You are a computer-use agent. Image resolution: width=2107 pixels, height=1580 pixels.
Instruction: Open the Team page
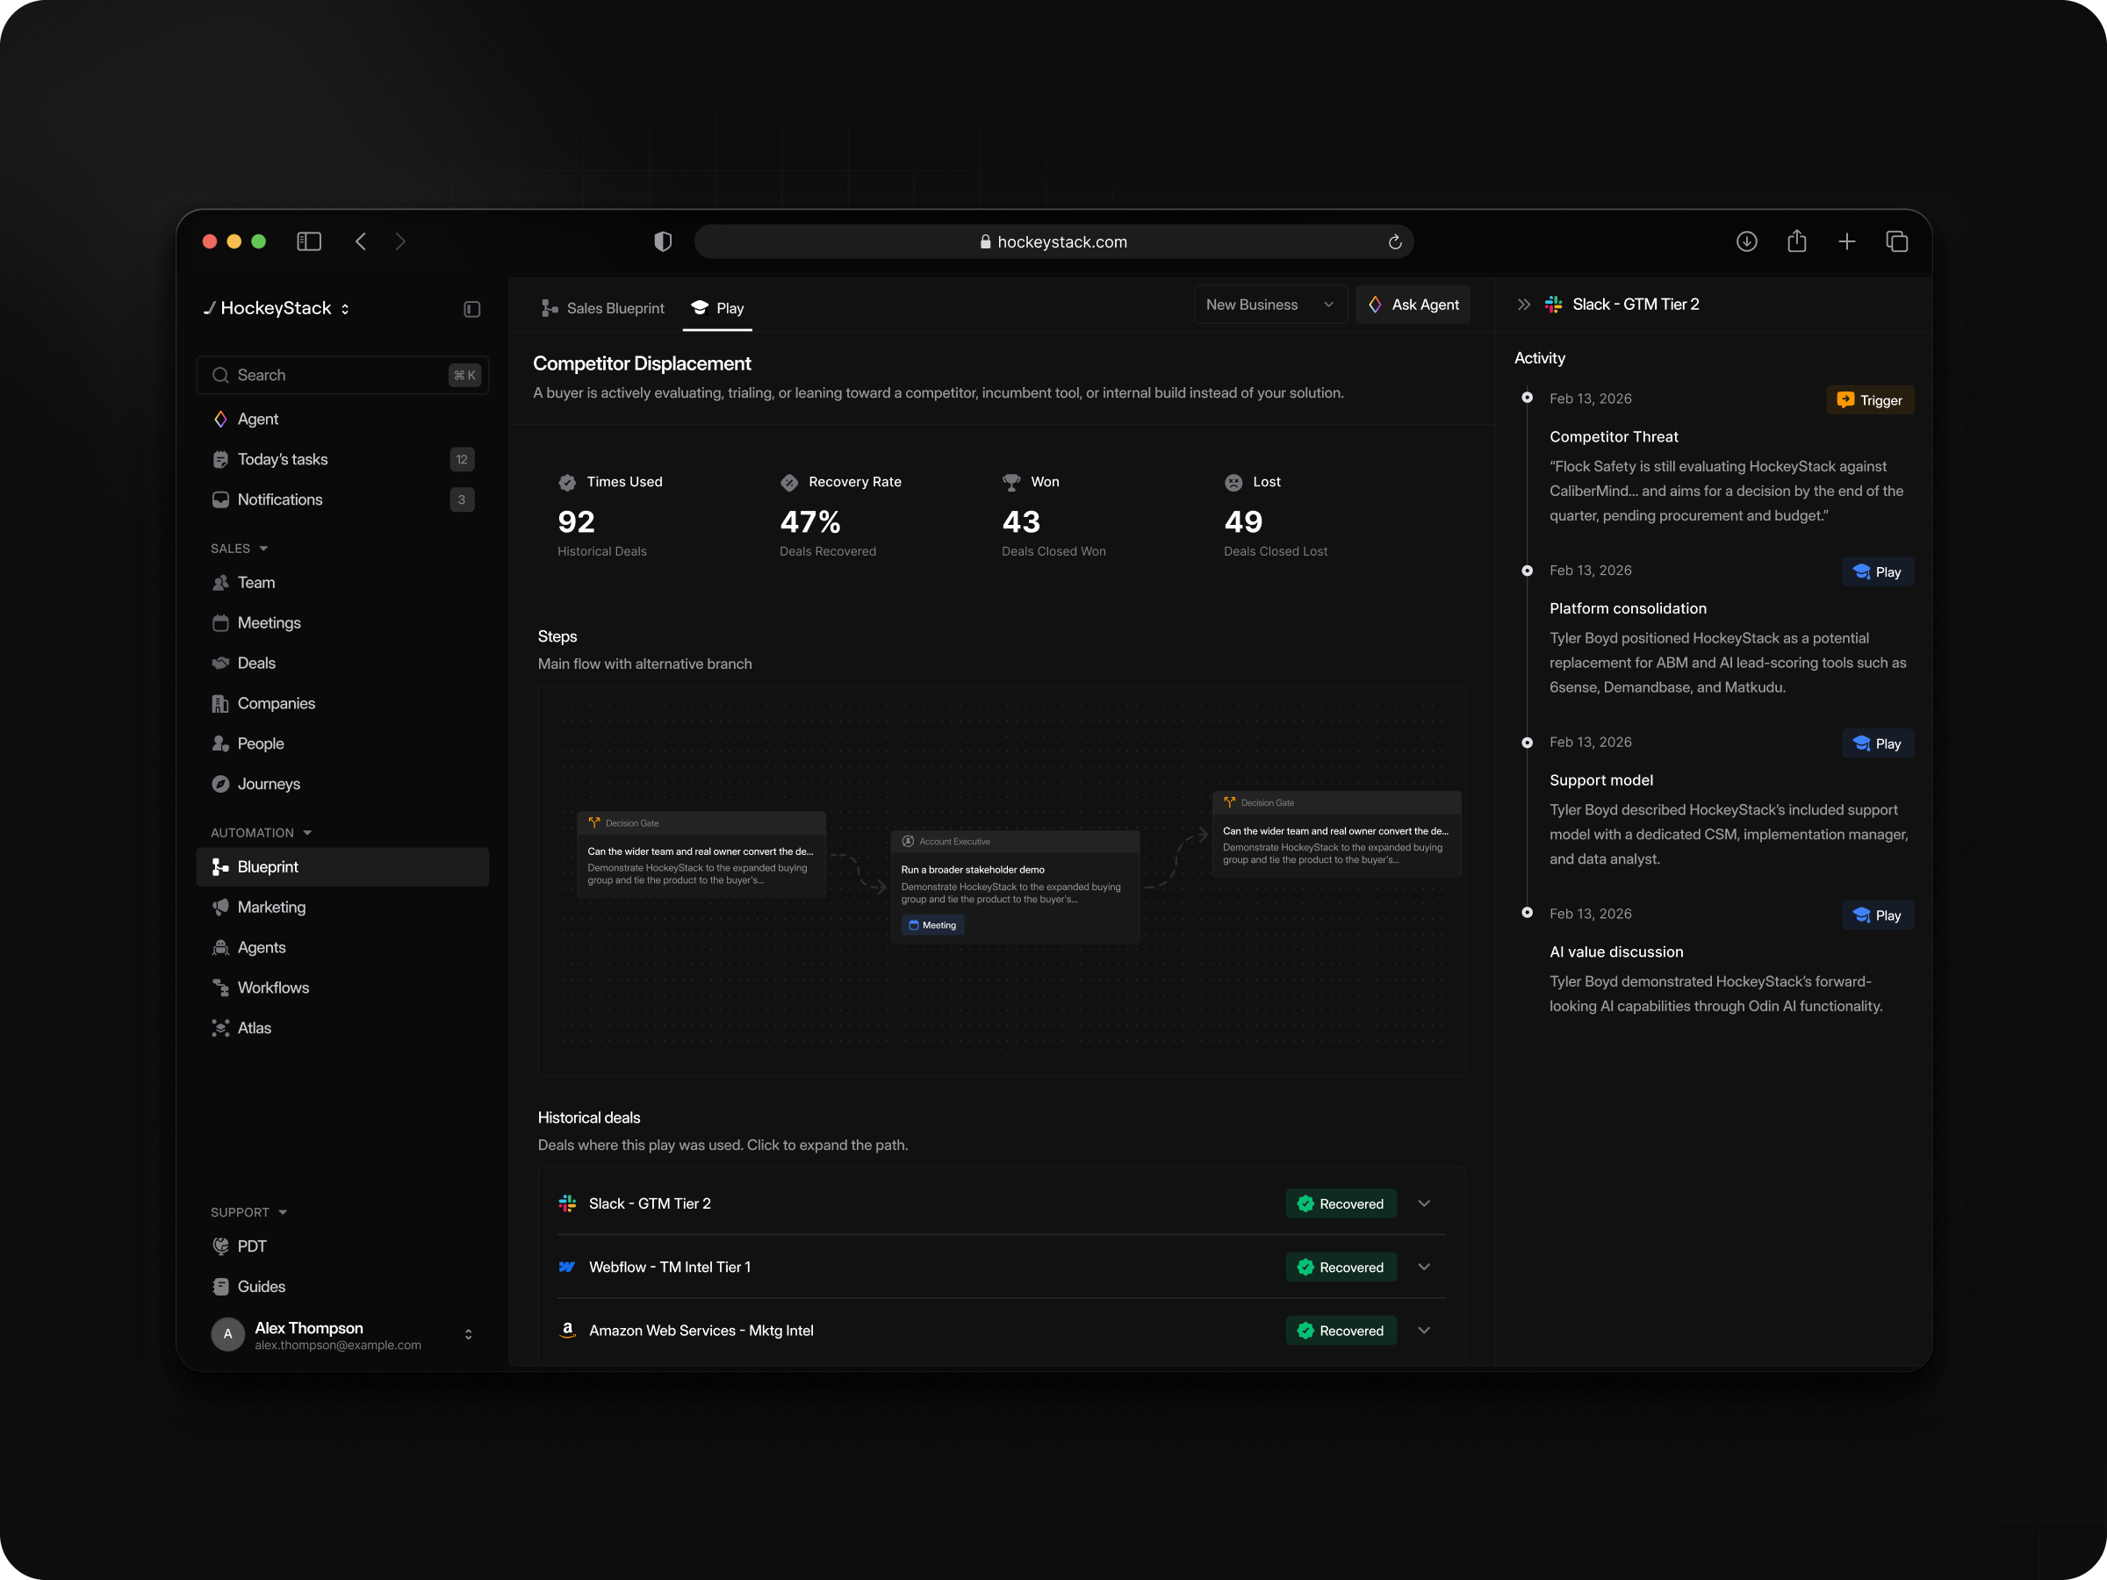pos(342,583)
